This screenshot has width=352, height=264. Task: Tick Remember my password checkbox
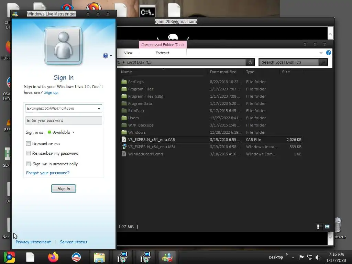pos(28,153)
